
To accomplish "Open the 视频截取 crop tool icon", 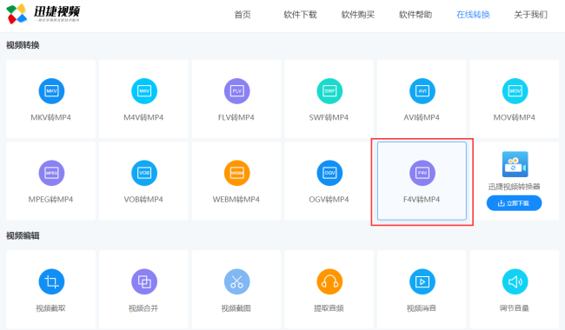I will 51,281.
